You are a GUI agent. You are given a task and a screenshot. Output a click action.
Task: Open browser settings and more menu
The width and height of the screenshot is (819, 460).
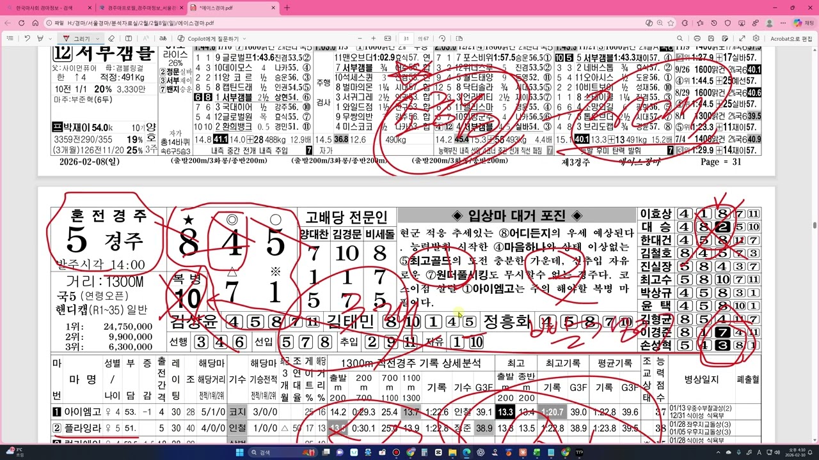(x=783, y=23)
